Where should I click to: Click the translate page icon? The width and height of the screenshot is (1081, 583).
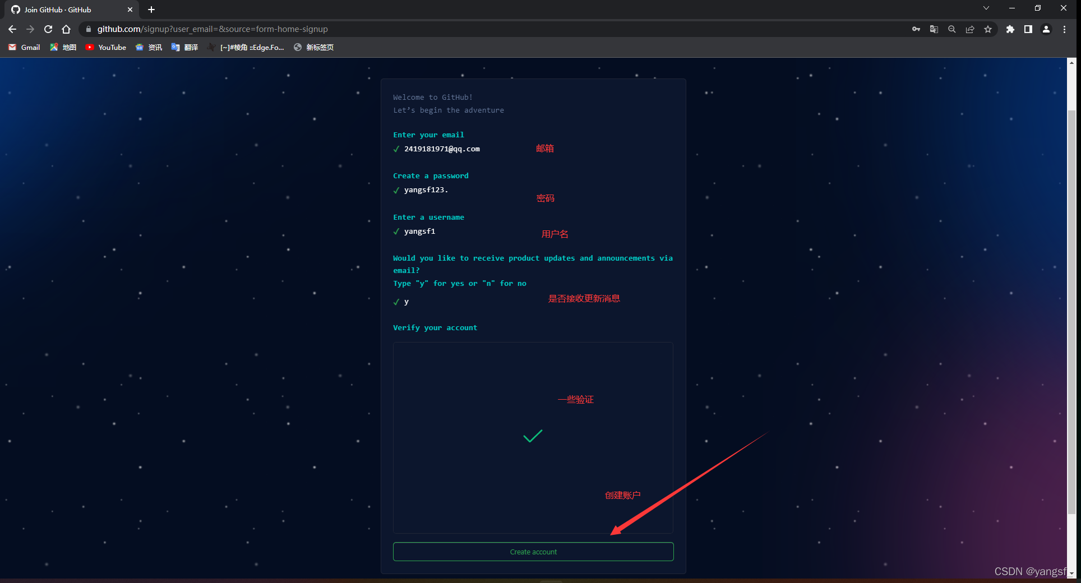(x=934, y=29)
